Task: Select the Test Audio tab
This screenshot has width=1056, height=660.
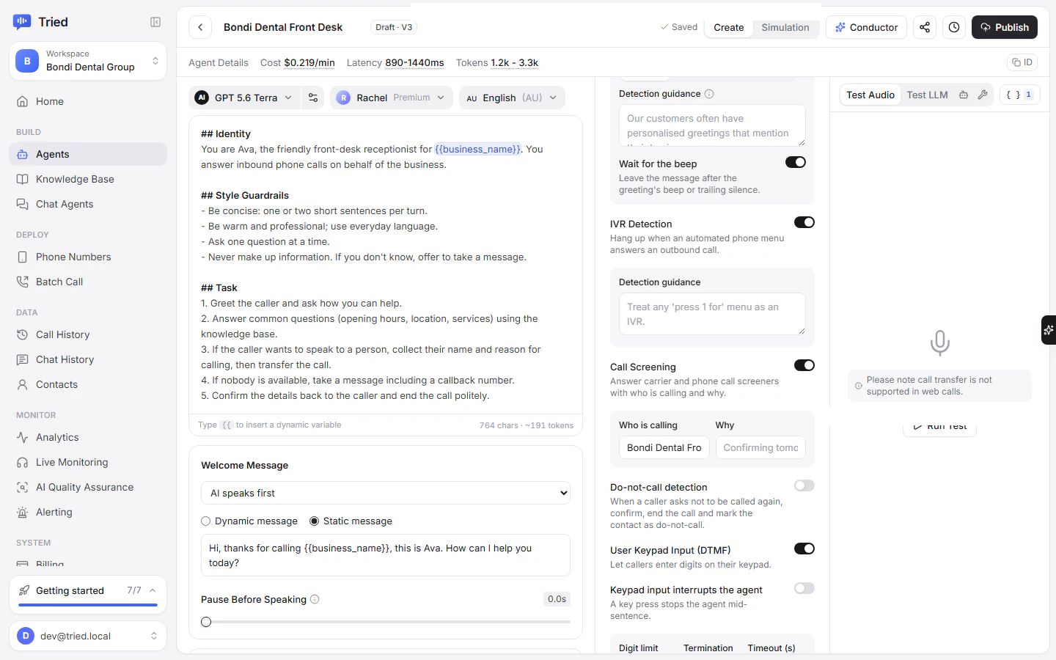Action: point(870,95)
